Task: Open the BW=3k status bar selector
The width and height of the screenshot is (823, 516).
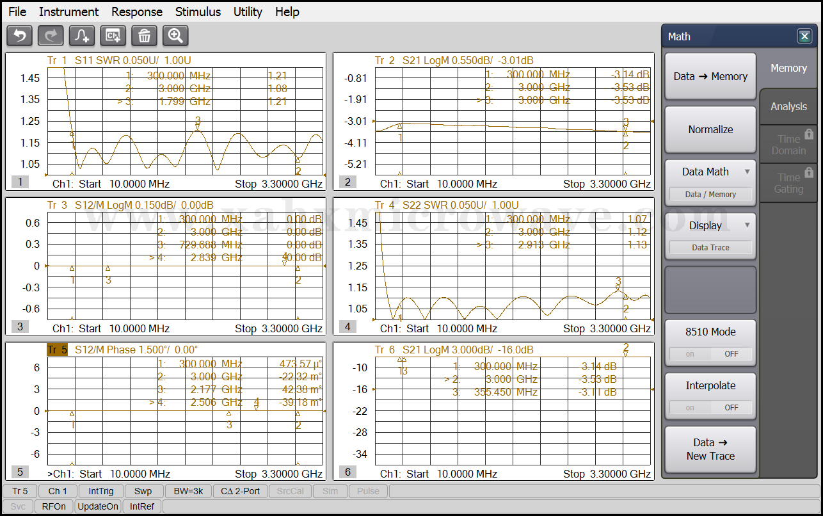Action: tap(188, 491)
